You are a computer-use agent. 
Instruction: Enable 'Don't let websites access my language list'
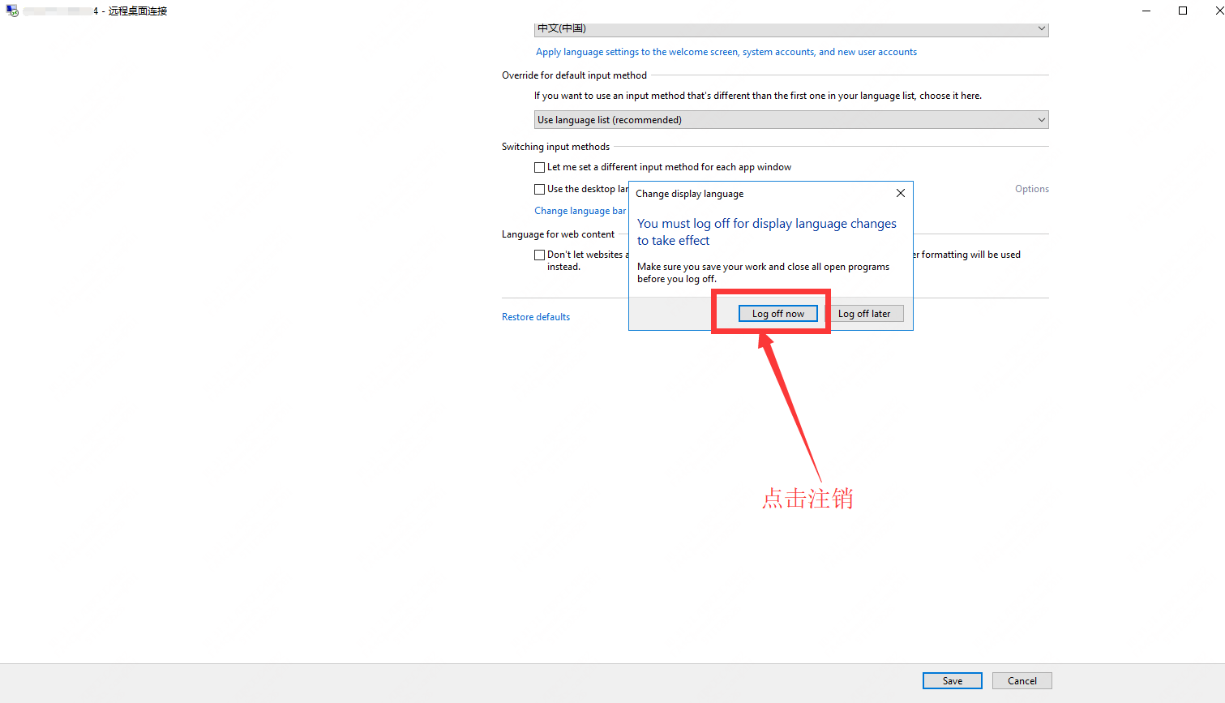pos(539,254)
